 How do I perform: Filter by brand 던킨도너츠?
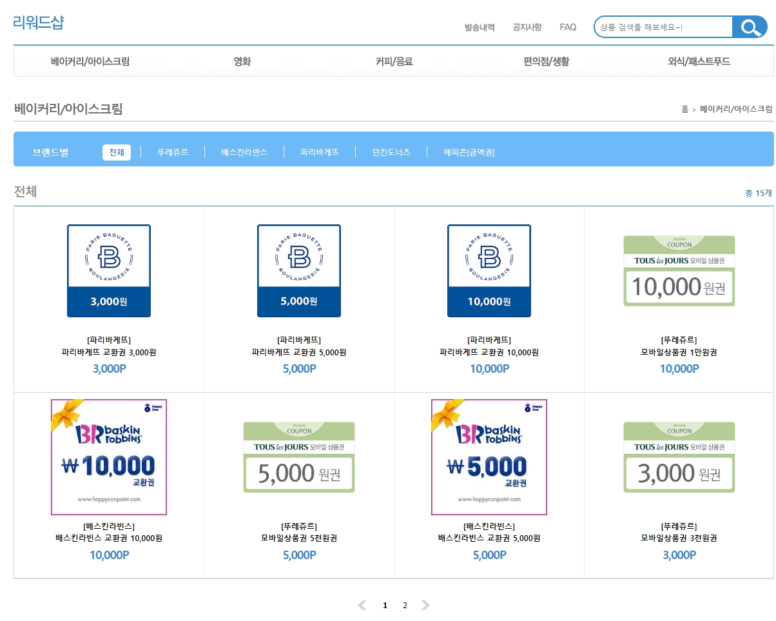(391, 152)
